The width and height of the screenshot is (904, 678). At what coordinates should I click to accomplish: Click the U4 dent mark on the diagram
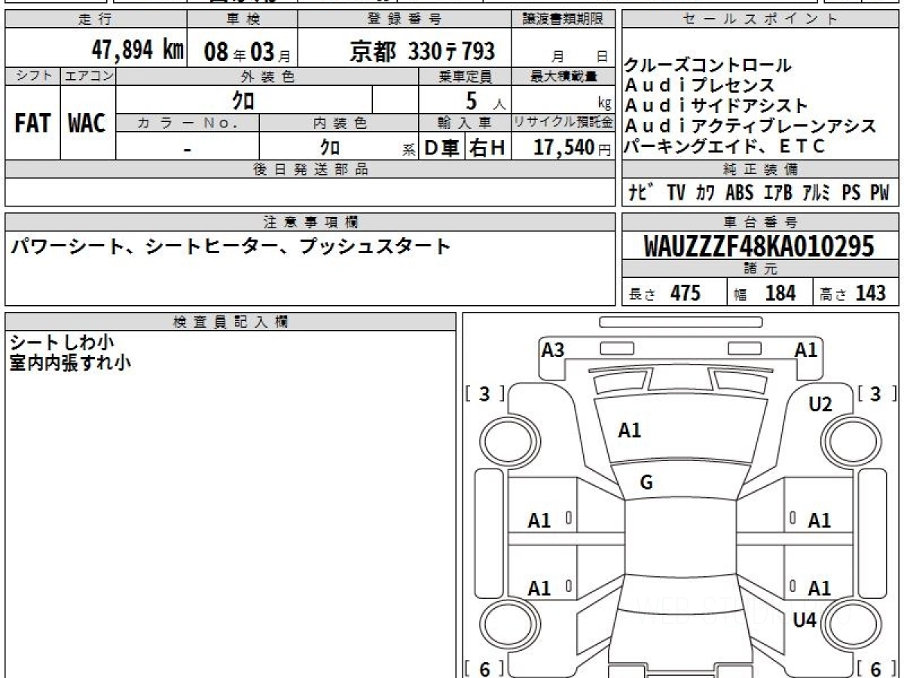(805, 620)
